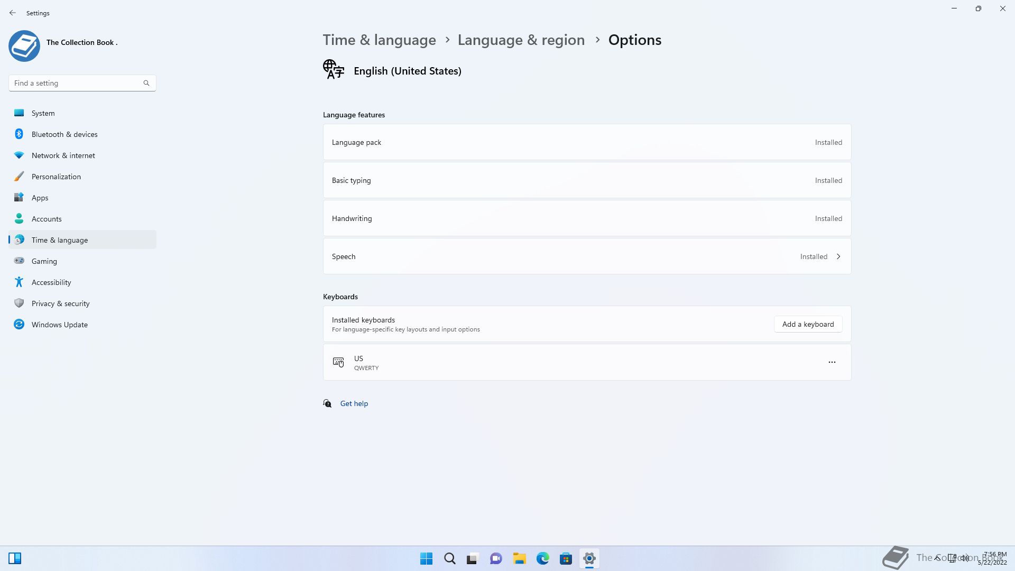Open Windows Update in the sidebar

click(x=59, y=325)
